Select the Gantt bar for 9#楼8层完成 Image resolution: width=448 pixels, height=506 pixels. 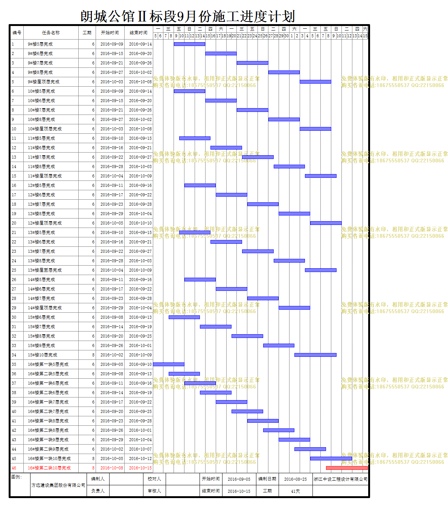[284, 72]
